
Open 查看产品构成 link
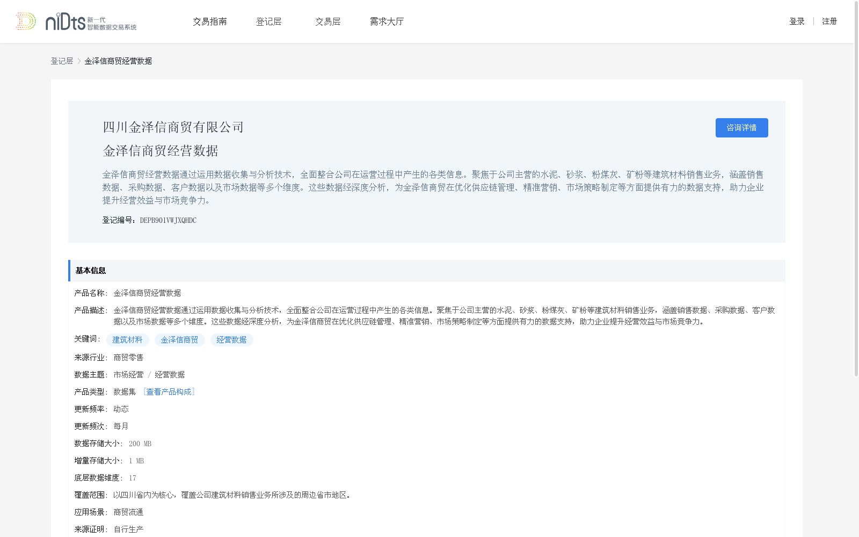pos(169,392)
